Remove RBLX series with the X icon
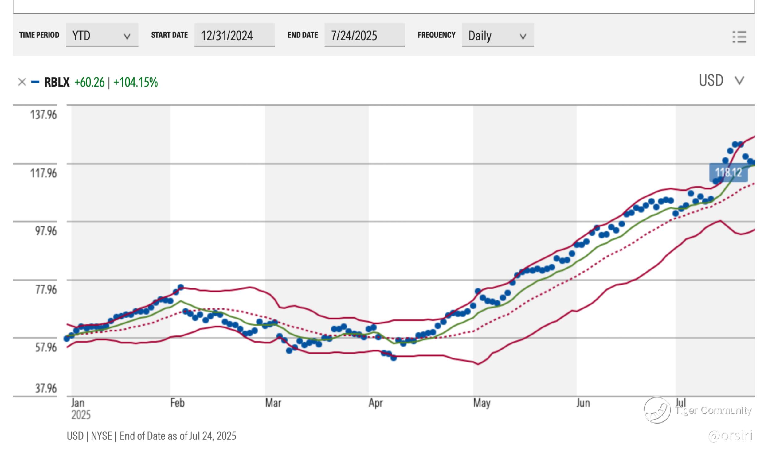 click(22, 82)
